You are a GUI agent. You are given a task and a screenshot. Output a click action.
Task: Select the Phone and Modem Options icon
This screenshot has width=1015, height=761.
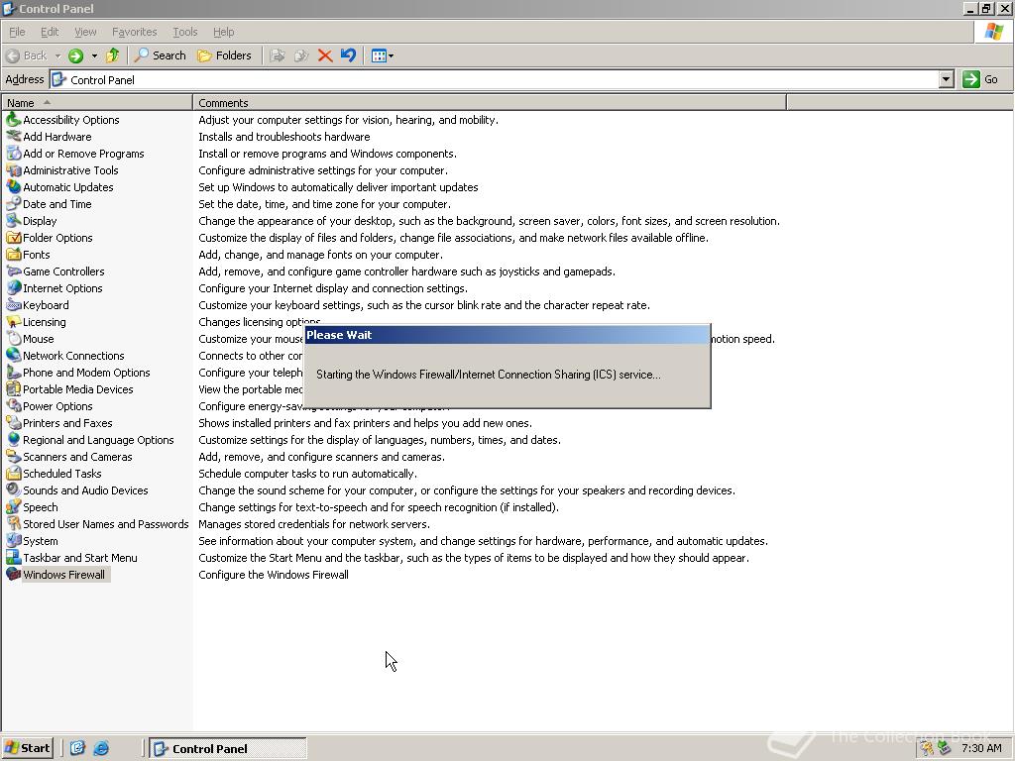(13, 373)
